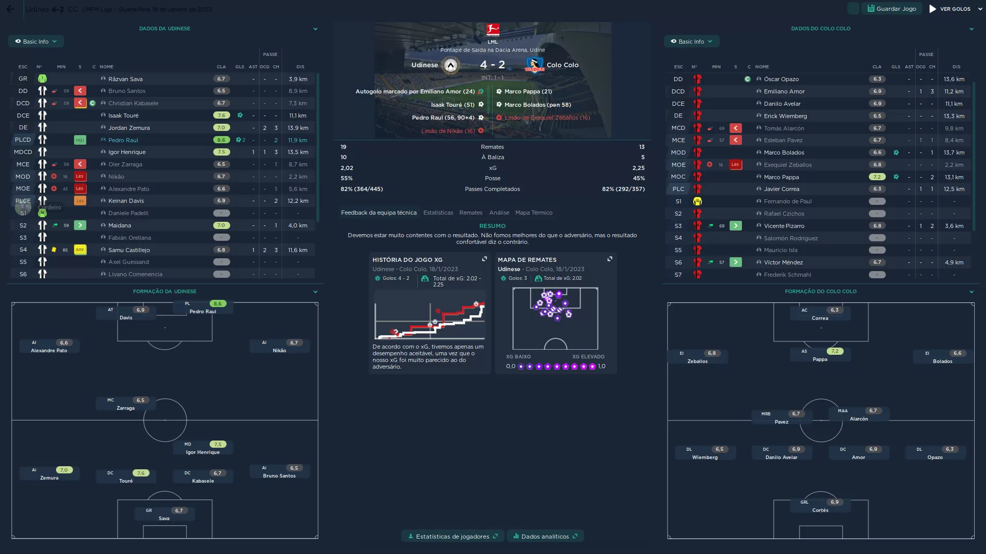Select the Feedback da equipa técnica tab

pyautogui.click(x=379, y=213)
